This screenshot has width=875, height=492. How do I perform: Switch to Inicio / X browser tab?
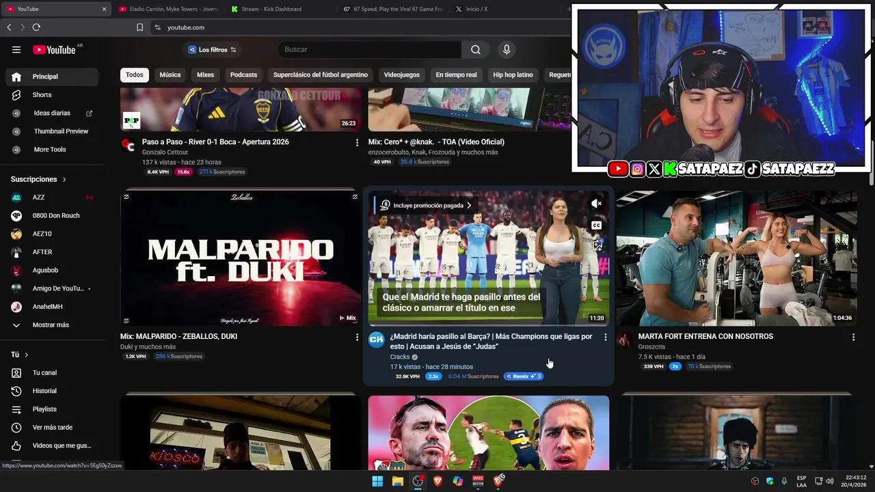(x=504, y=9)
